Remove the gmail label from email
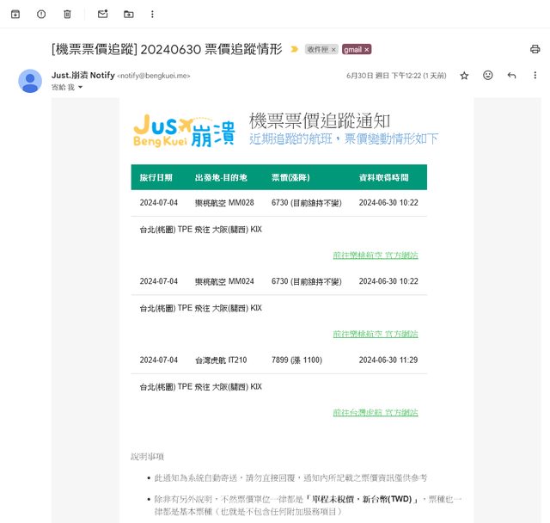Viewport: 550px width, 523px height. point(367,50)
